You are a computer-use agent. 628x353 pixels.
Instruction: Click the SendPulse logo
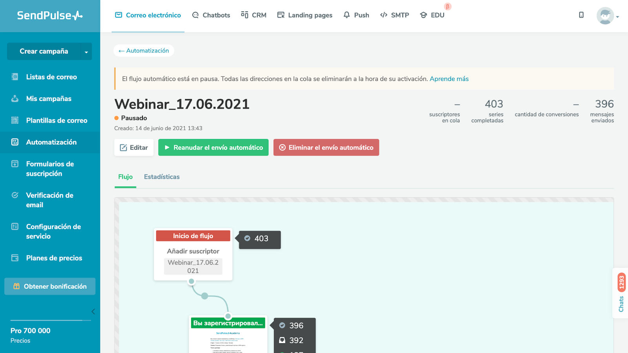(x=50, y=15)
